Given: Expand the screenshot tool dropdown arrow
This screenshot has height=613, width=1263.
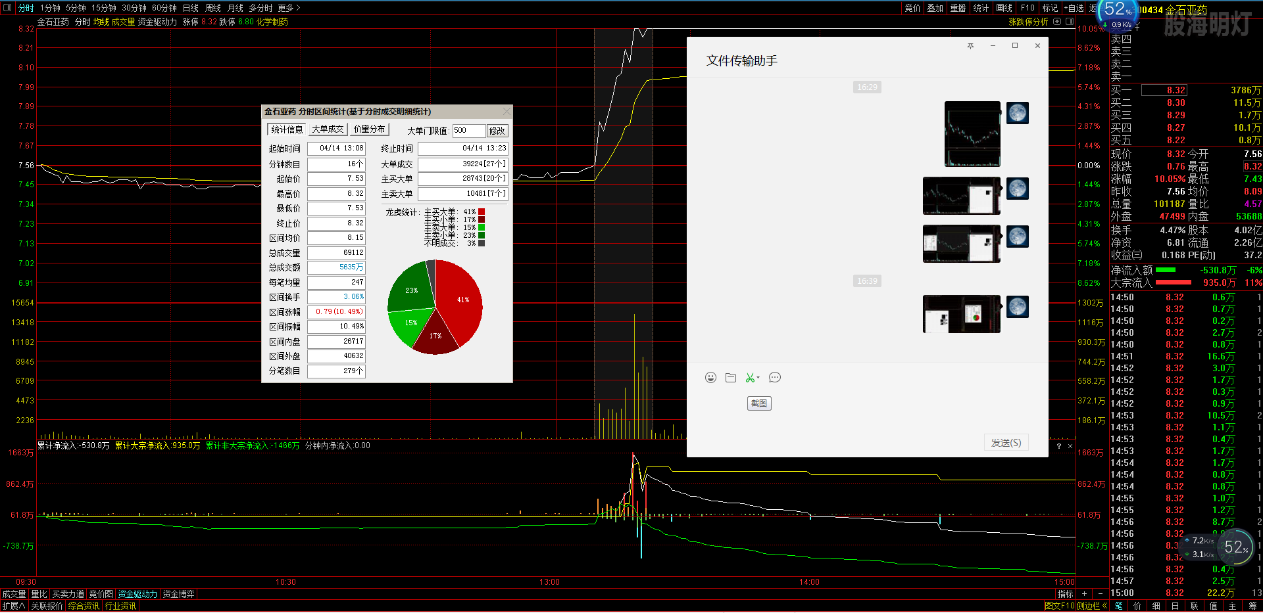Looking at the screenshot, I should point(758,378).
